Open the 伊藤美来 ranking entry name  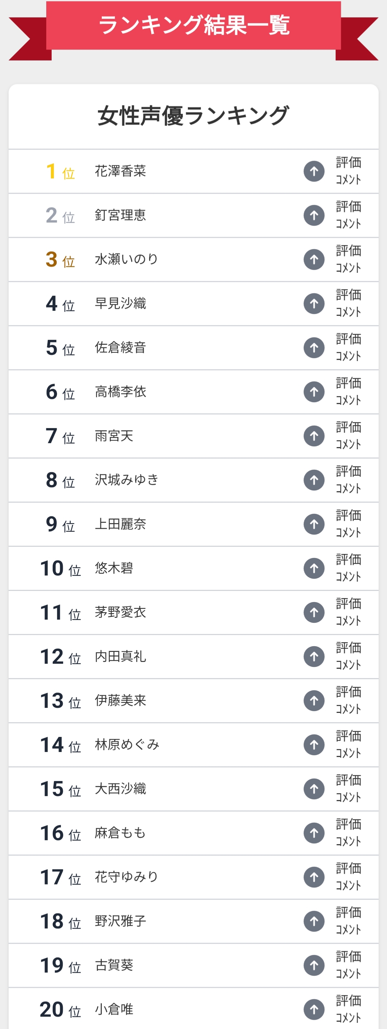(x=120, y=701)
